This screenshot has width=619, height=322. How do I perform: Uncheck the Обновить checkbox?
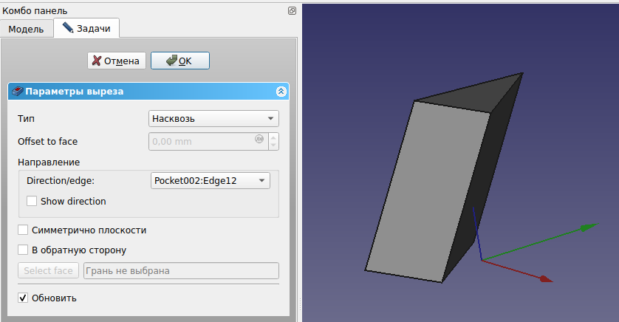click(23, 298)
